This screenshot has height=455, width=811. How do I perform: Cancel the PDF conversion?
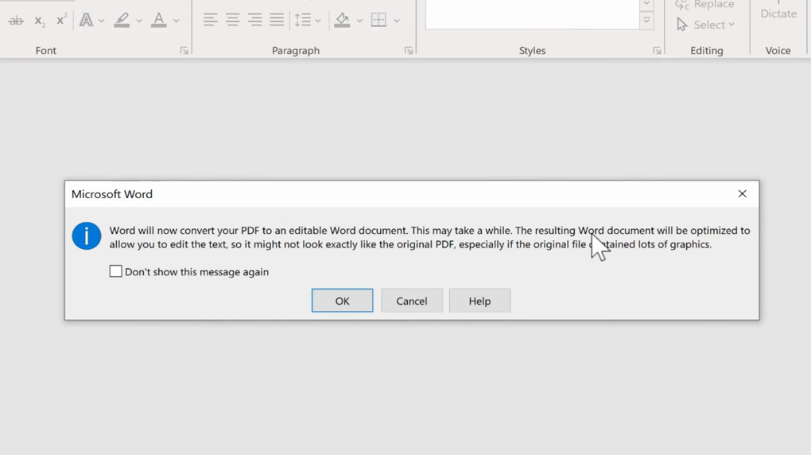click(411, 301)
